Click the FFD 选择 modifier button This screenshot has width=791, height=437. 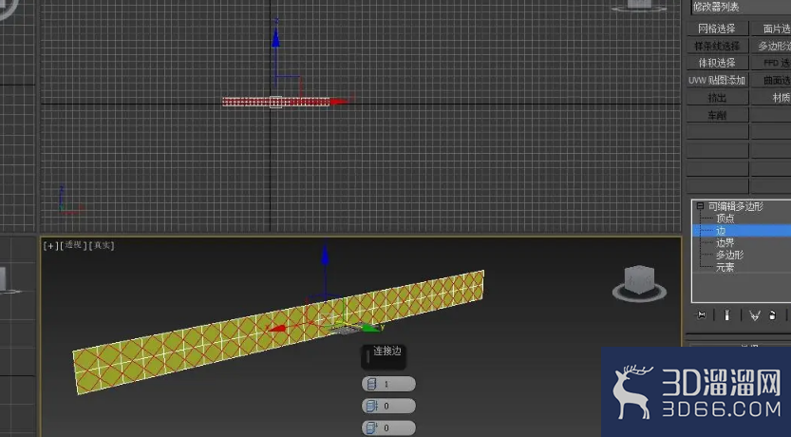771,63
